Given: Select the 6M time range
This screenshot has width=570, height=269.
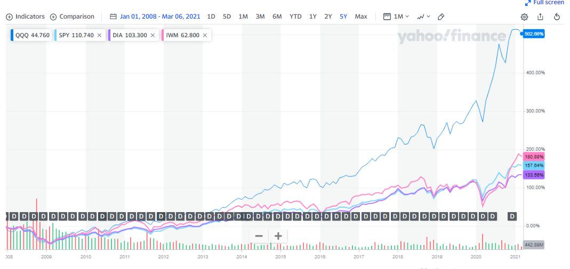Looking at the screenshot, I should 277,16.
